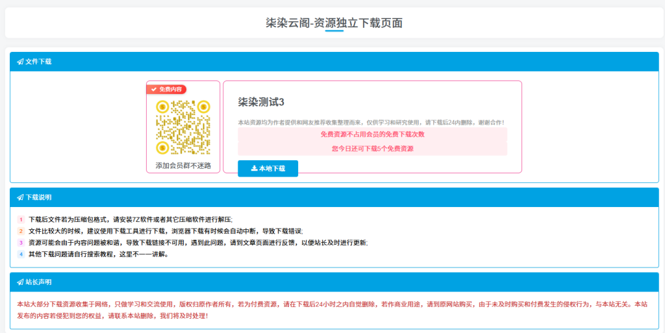Click the 文件下载 section header
This screenshot has width=665, height=333.
(334, 62)
